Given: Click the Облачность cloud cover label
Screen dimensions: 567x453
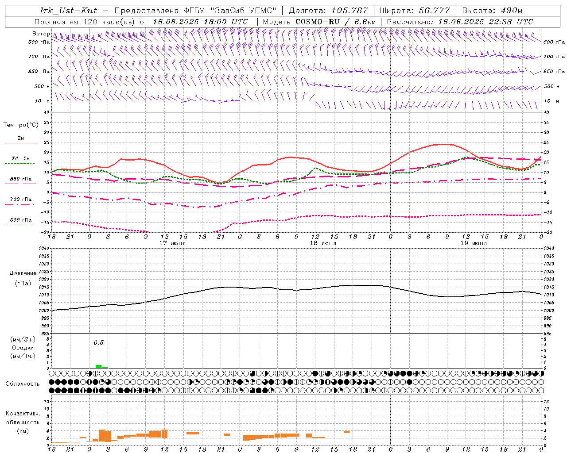Looking at the screenshot, I should (x=23, y=384).
